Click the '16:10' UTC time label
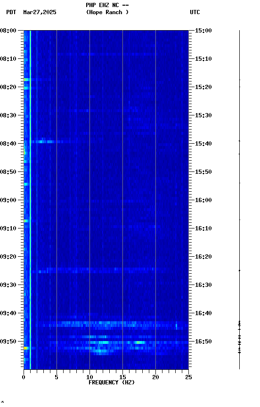The height and width of the screenshot is (407, 260). point(203,228)
